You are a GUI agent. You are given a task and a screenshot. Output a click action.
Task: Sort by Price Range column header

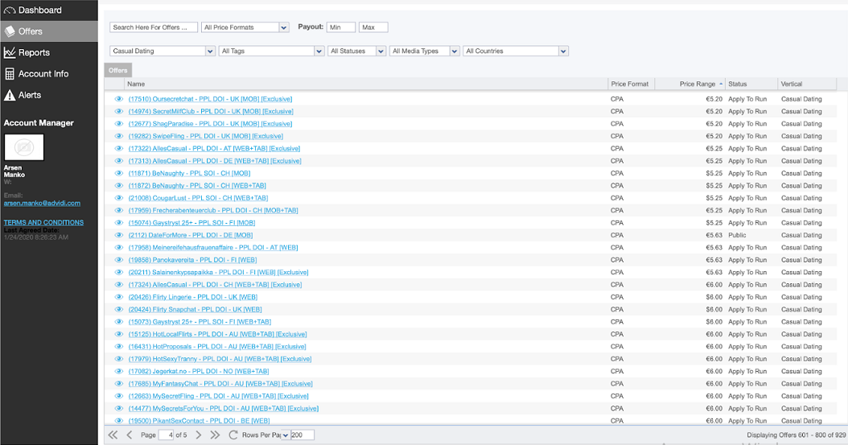[690, 84]
